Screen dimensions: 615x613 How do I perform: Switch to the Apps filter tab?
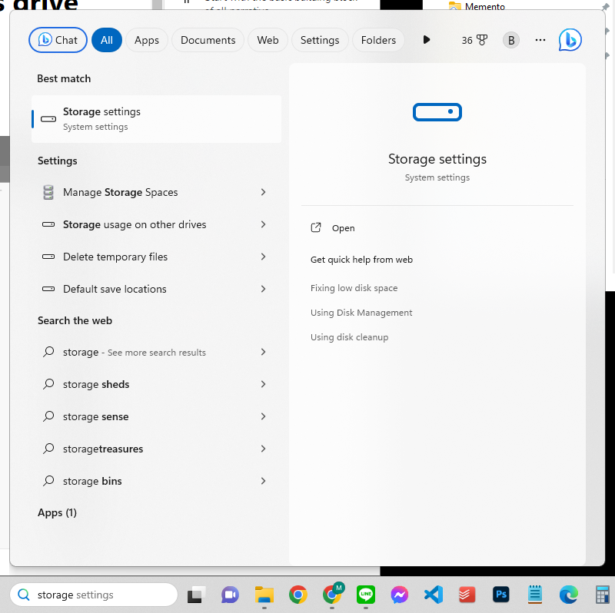147,40
